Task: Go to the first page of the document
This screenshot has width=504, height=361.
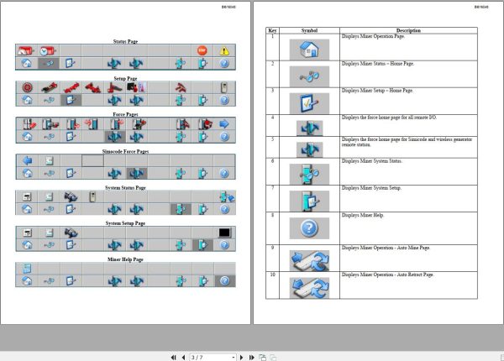Action: [x=174, y=357]
